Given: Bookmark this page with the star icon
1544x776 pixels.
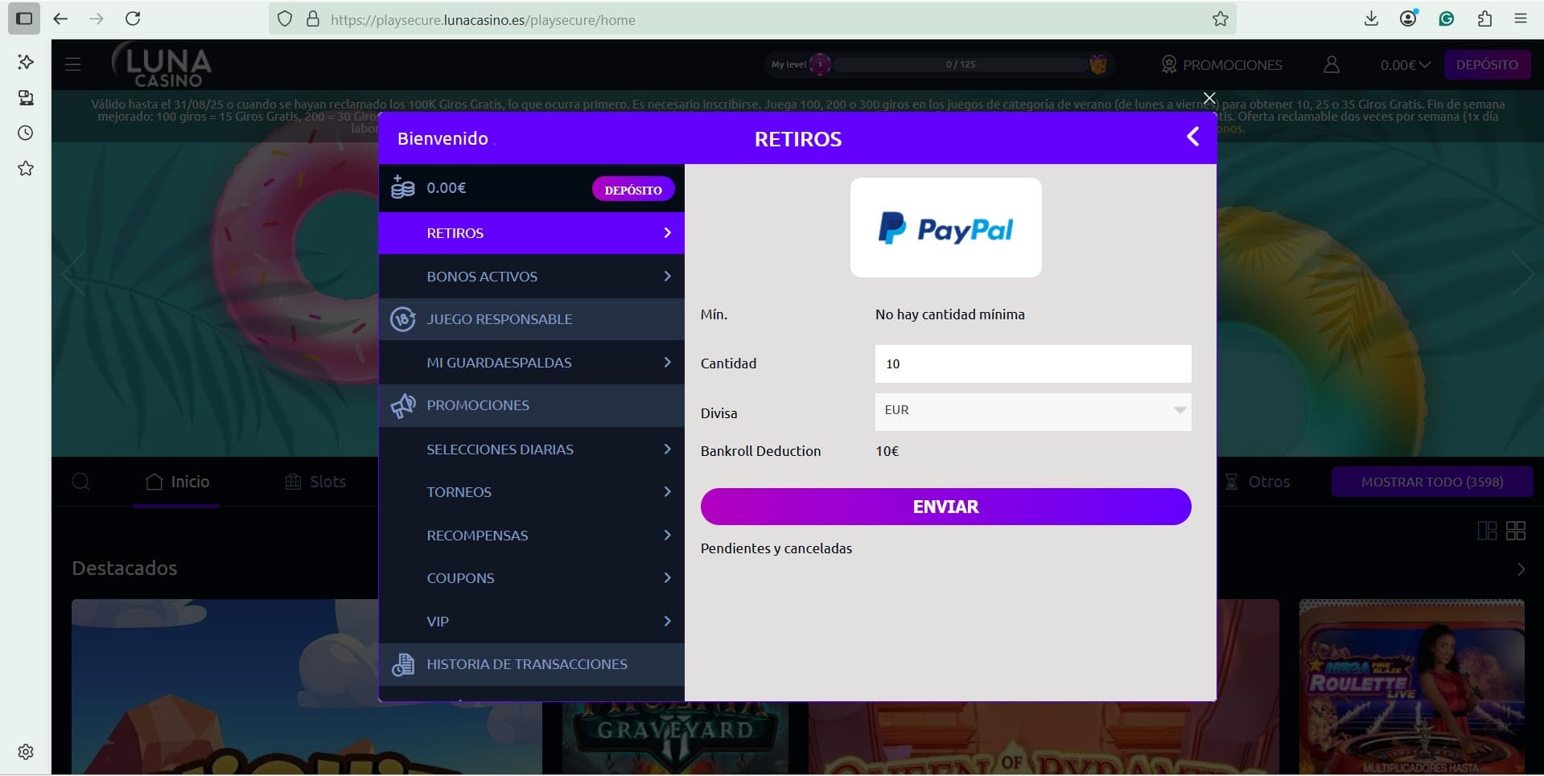Looking at the screenshot, I should (x=1220, y=19).
